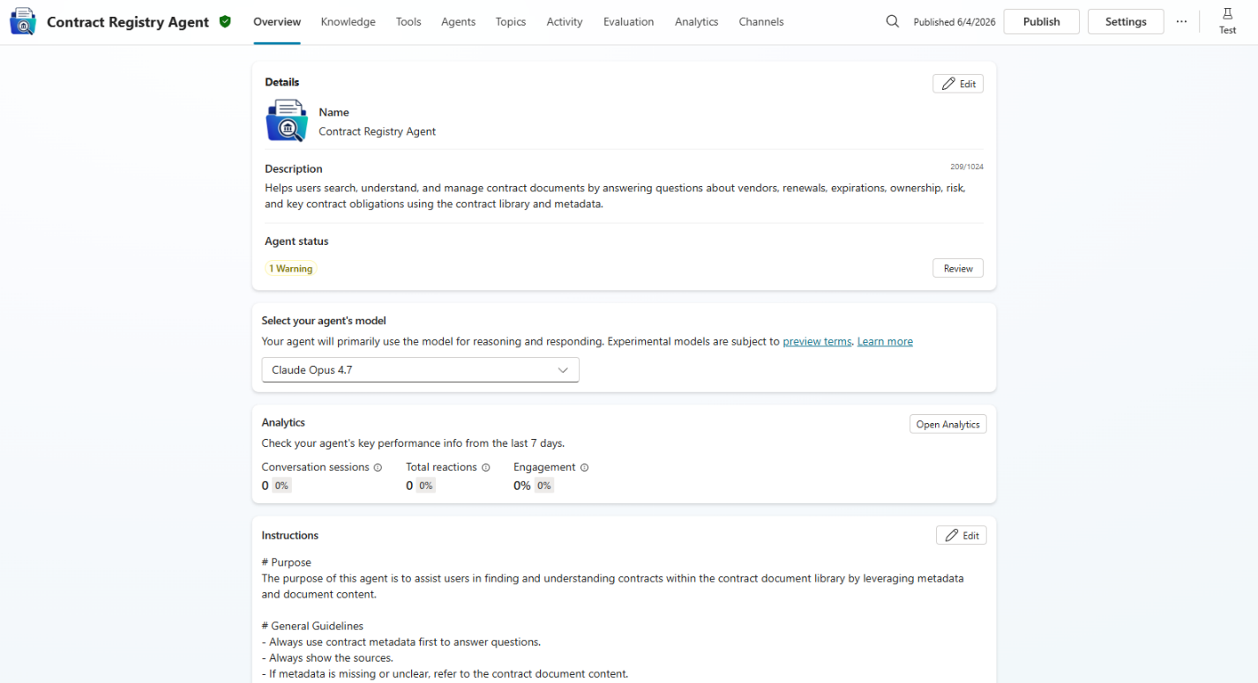Open the Channels tab

(761, 22)
